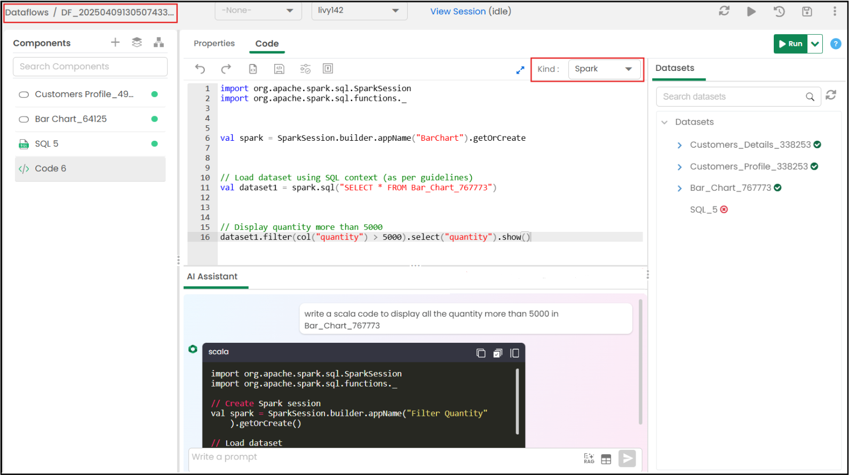Expand the Bar_Chart_767773 dataset

pos(679,188)
